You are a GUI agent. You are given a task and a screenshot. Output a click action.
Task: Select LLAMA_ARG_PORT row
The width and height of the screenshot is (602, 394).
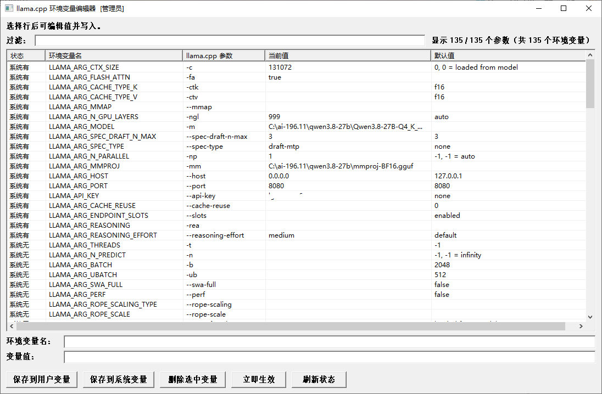coord(297,185)
